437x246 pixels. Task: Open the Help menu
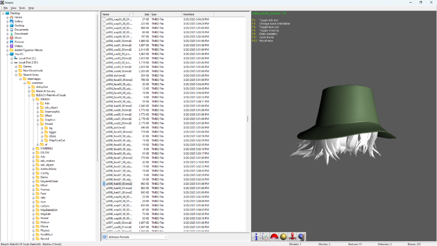pyautogui.click(x=31, y=8)
